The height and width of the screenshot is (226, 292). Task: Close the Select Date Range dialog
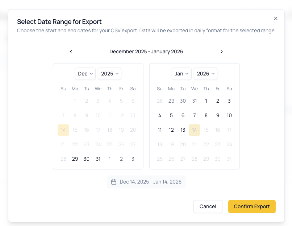(x=276, y=18)
